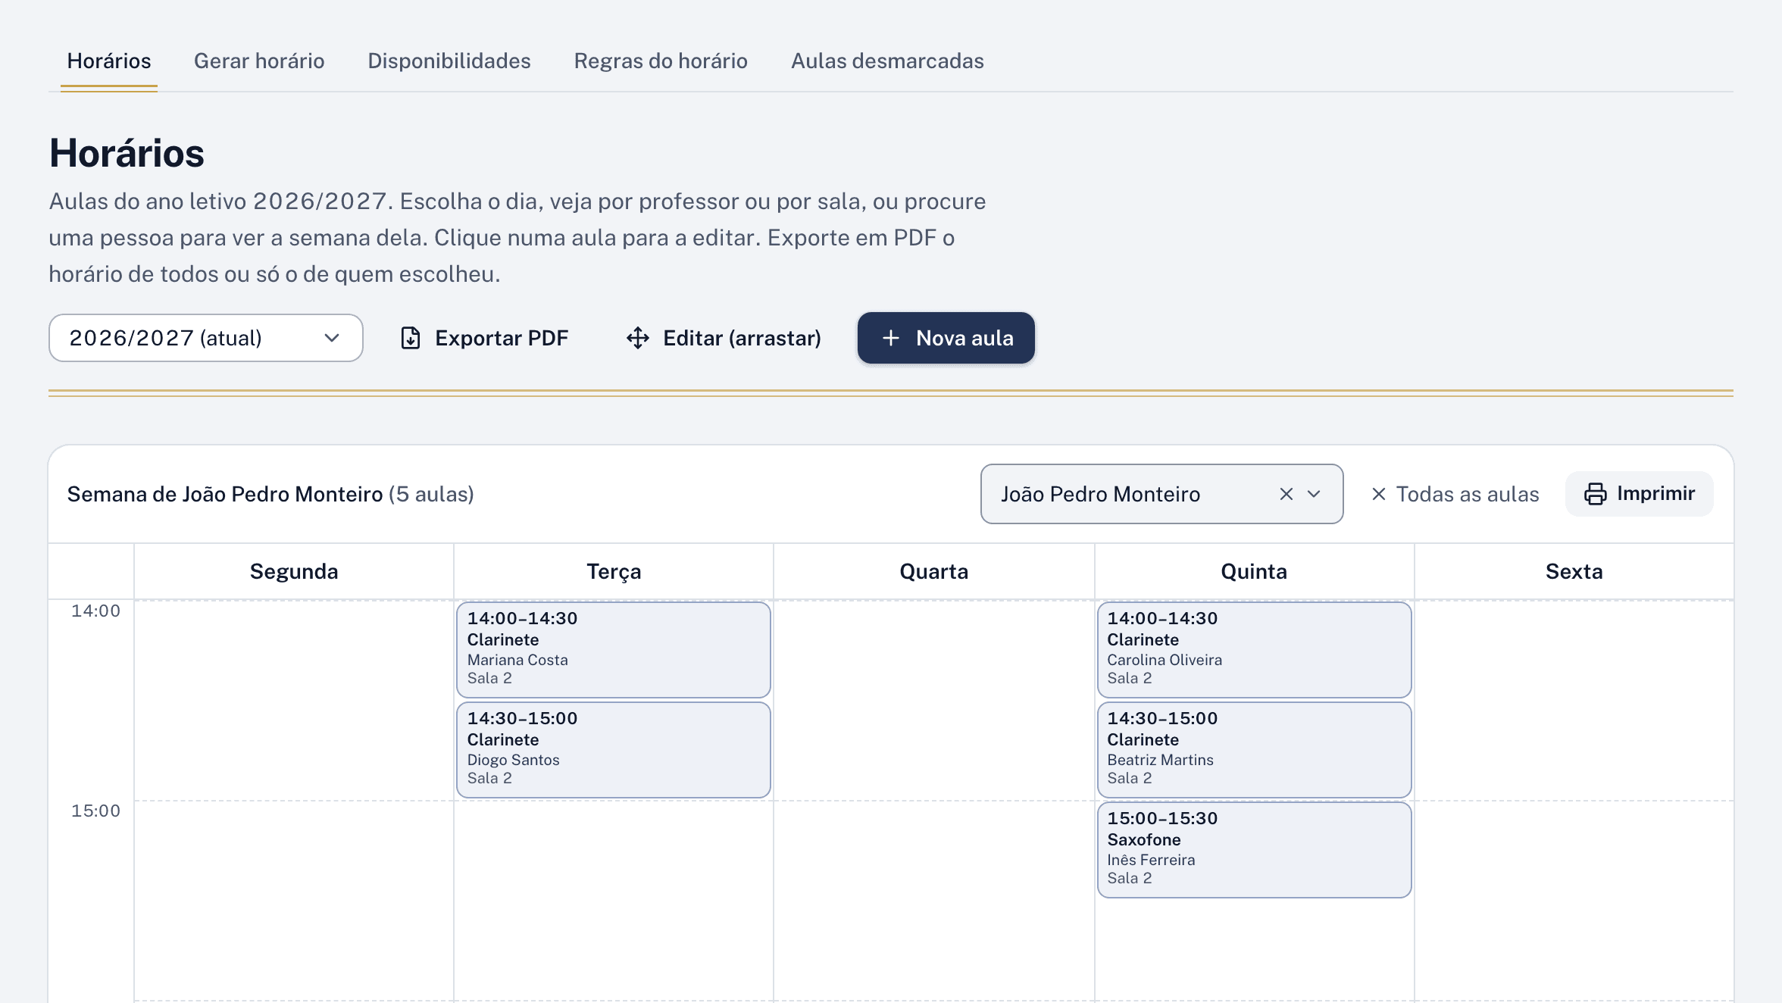Screen dimensions: 1782x1003
Task: Click the Semana de João Pedro Monteiro title
Action: tap(270, 494)
